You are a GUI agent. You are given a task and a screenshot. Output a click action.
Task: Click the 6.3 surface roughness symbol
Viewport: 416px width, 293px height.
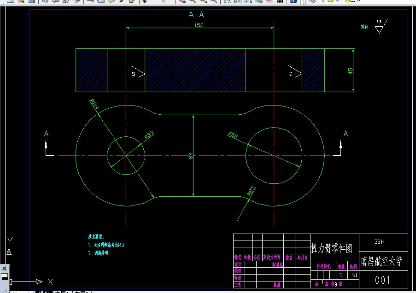(381, 26)
